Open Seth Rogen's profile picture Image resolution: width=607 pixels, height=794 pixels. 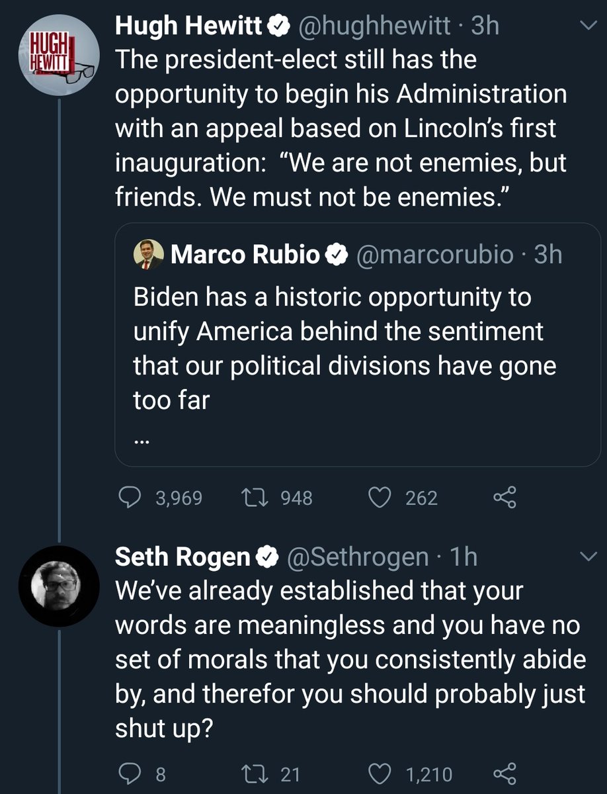coord(60,587)
